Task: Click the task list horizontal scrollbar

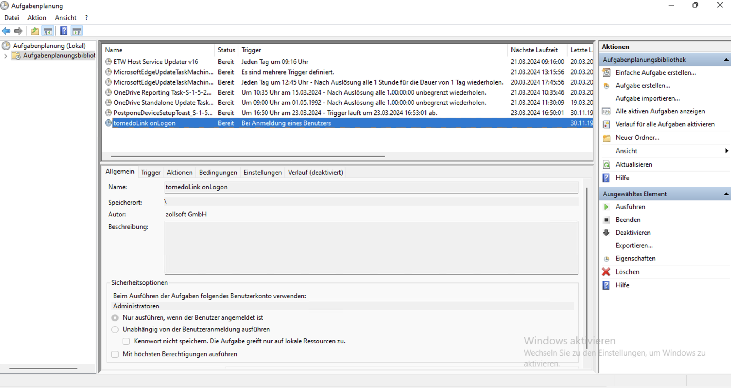Action: [248, 156]
